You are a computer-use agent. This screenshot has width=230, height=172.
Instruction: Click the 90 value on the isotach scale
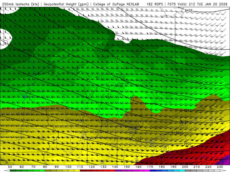coord(57,167)
